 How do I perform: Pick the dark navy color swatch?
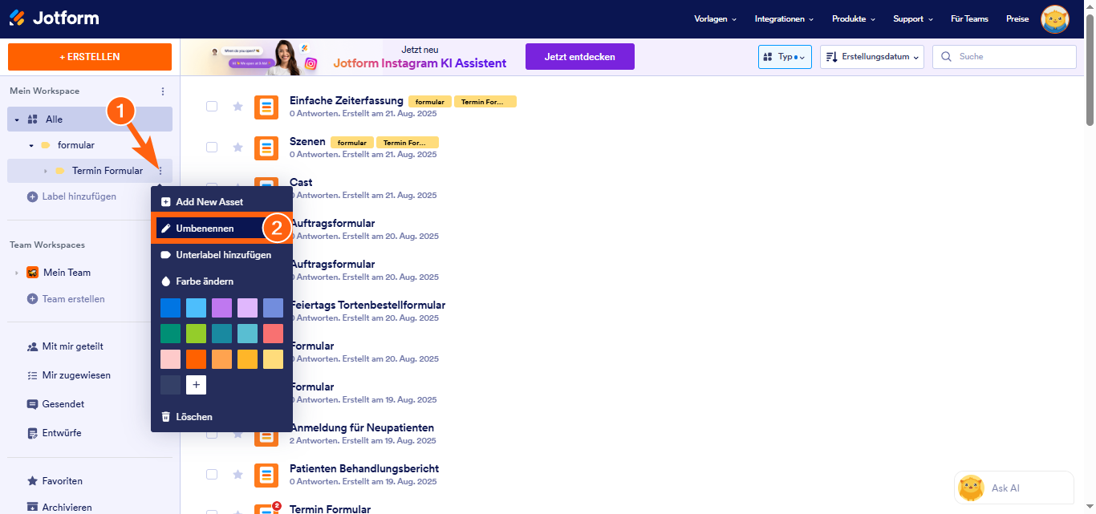pos(171,385)
